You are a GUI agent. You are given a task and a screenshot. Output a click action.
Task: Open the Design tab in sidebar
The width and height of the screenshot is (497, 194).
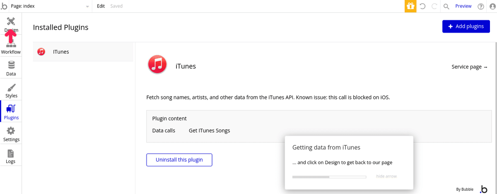click(11, 24)
